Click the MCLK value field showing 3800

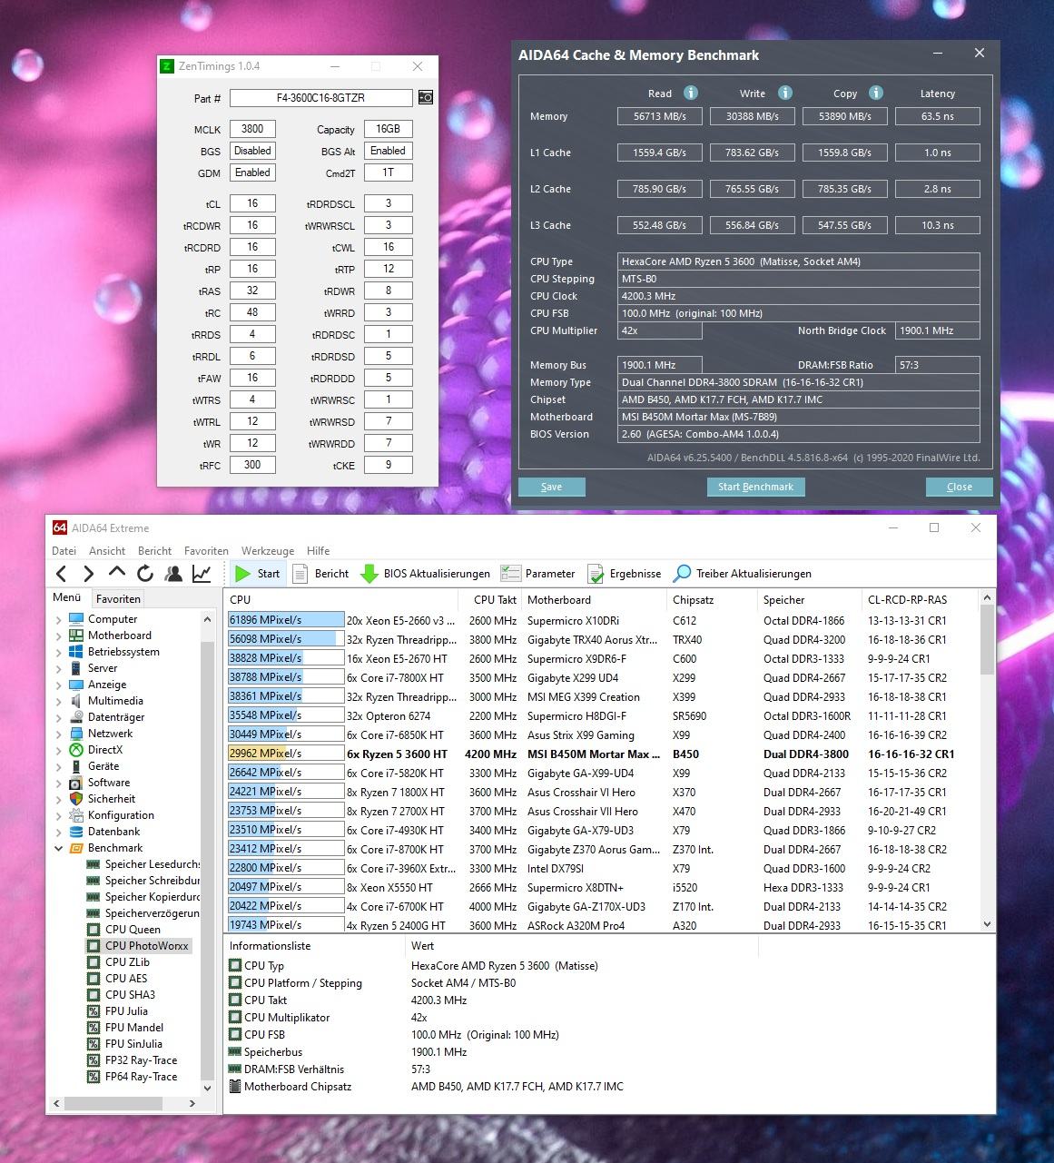(252, 129)
